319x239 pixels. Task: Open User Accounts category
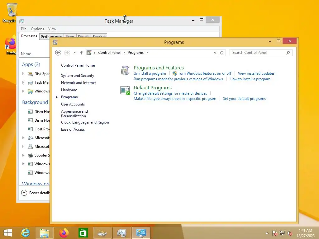(73, 104)
